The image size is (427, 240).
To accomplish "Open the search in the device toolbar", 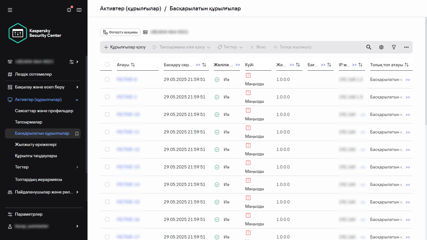I will (x=369, y=47).
